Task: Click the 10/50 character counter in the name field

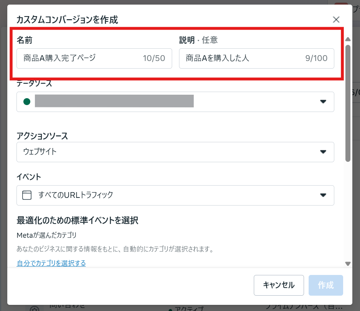Action: (154, 58)
